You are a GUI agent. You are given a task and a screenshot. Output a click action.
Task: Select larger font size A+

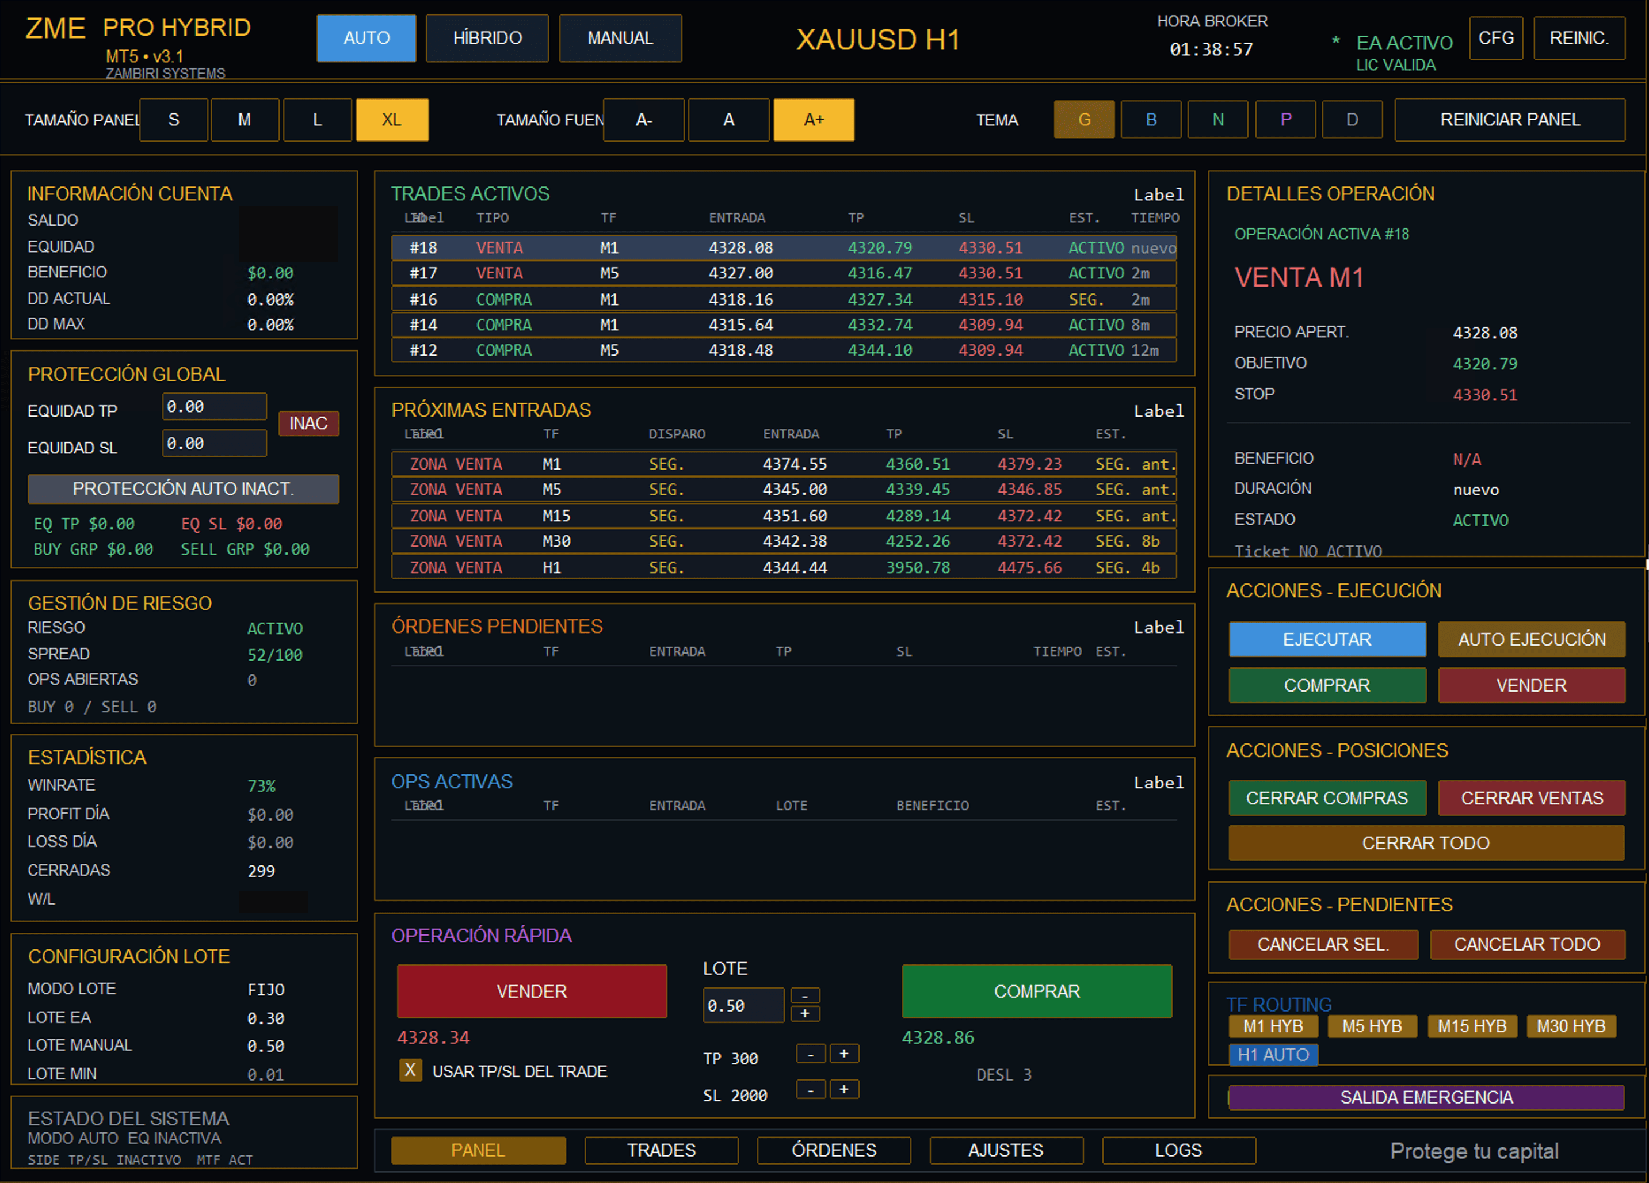tap(814, 119)
